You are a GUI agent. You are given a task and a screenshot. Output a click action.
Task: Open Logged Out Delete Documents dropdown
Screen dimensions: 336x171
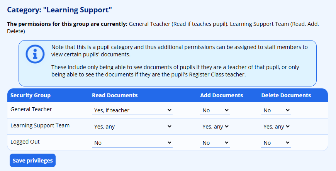point(276,143)
